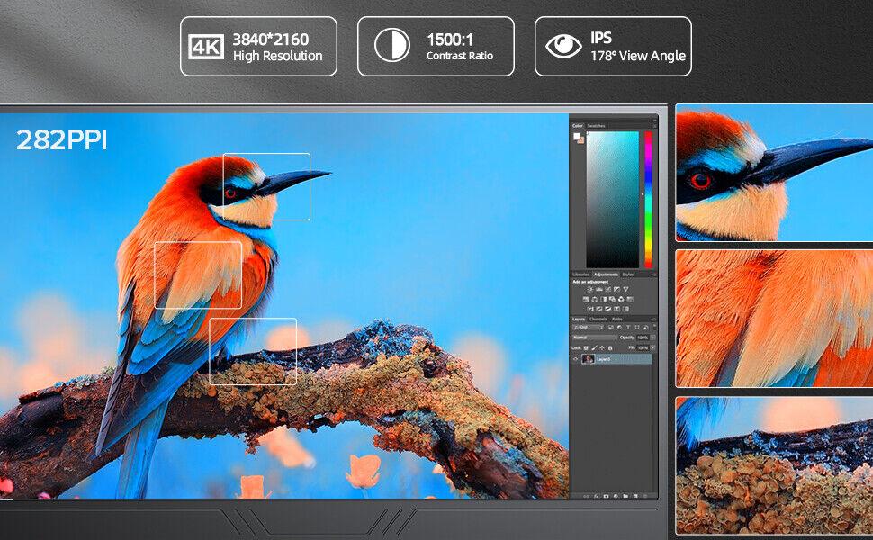
Task: Click the new group folder icon
Action: (625, 496)
